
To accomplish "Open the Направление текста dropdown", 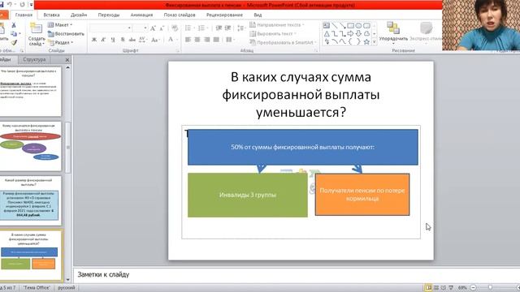I will click(x=277, y=25).
